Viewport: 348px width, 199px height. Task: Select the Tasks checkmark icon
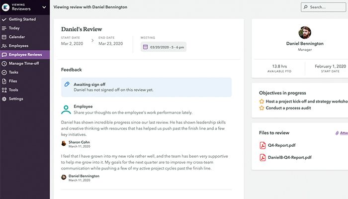pyautogui.click(x=4, y=72)
